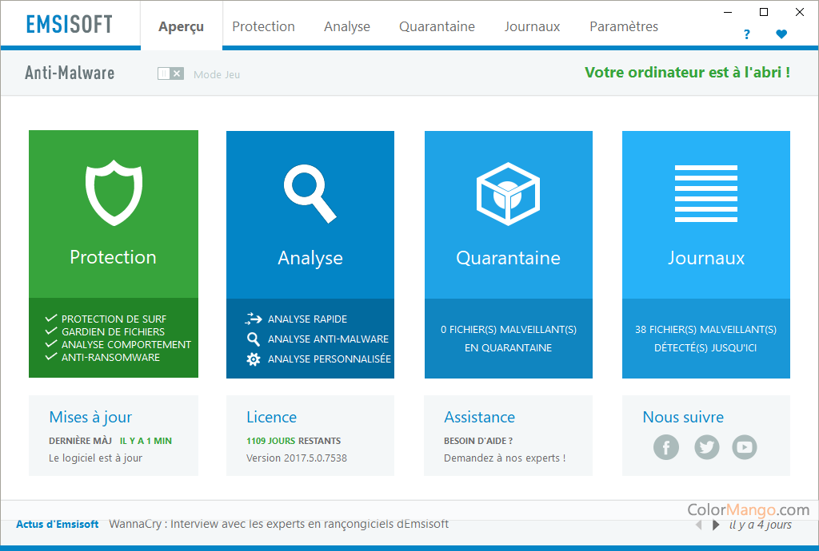Image resolution: width=819 pixels, height=551 pixels.
Task: Click the Anti-Malware title text
Action: pyautogui.click(x=70, y=73)
